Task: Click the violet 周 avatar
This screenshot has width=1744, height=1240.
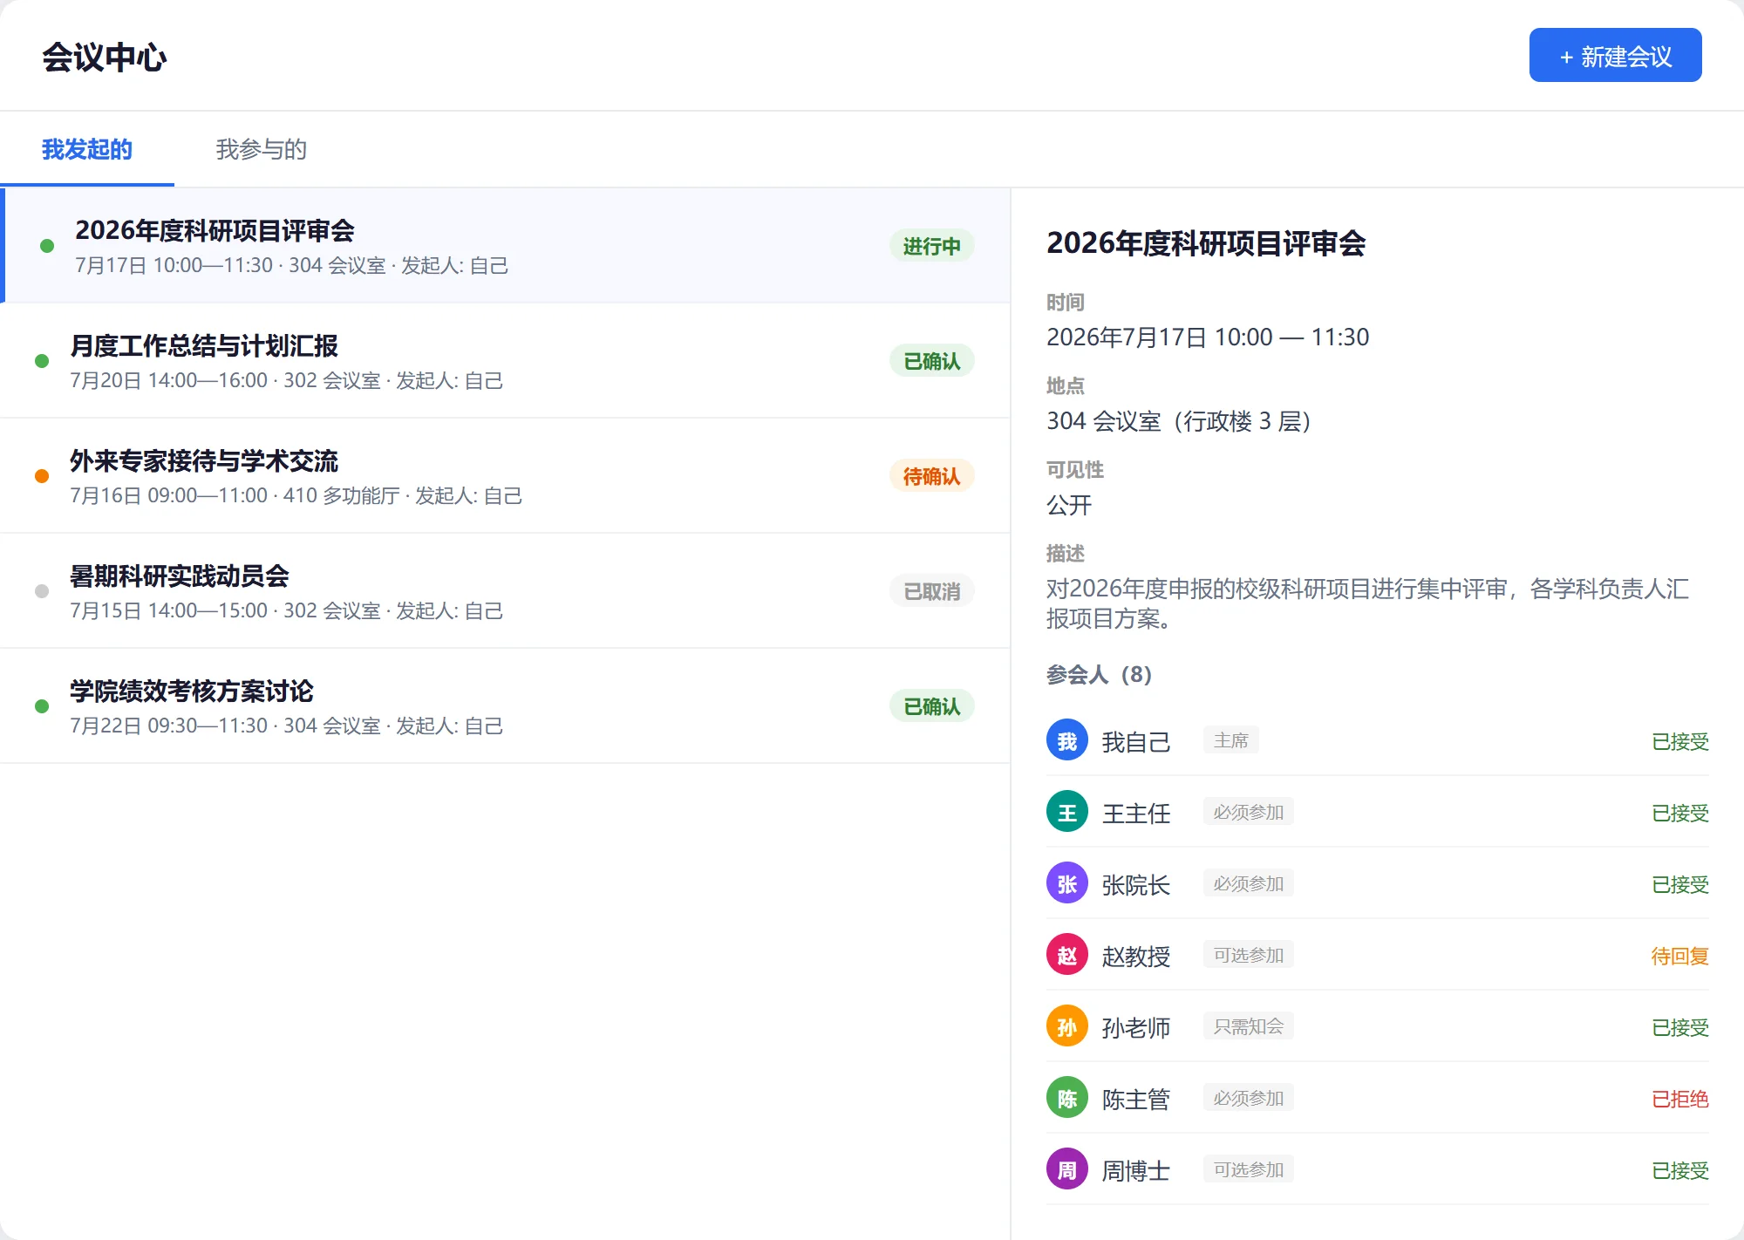Action: 1067,1169
